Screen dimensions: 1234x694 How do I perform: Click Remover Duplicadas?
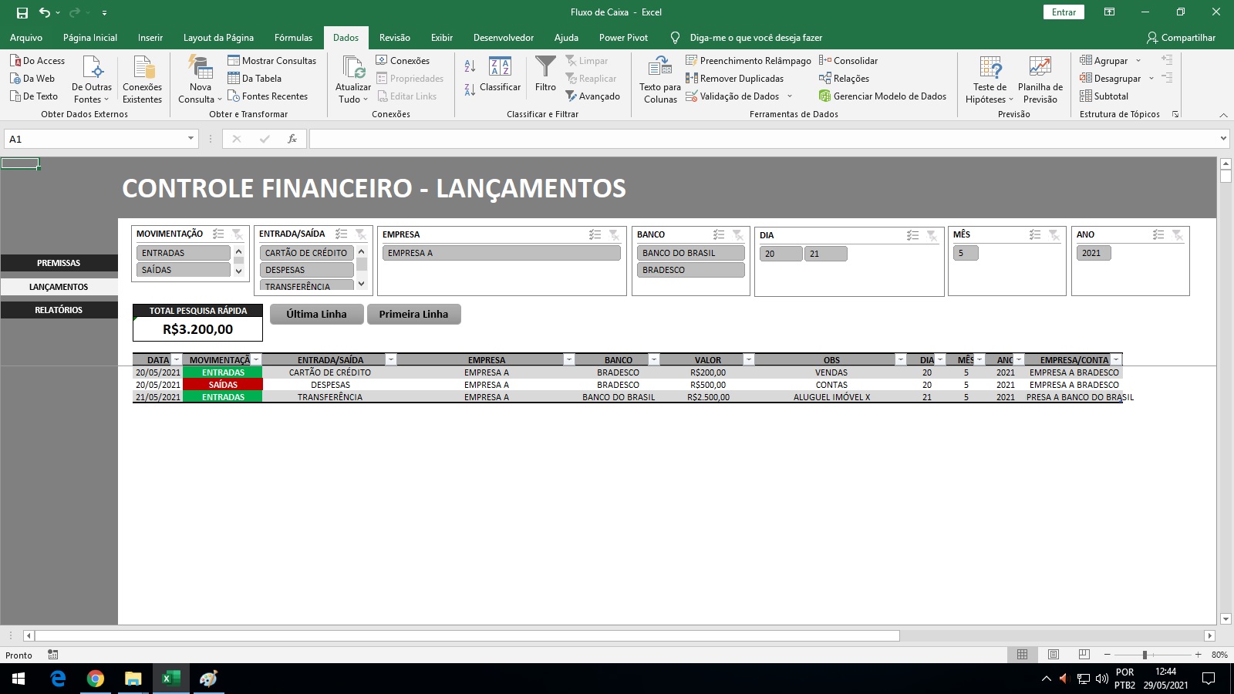coord(734,79)
